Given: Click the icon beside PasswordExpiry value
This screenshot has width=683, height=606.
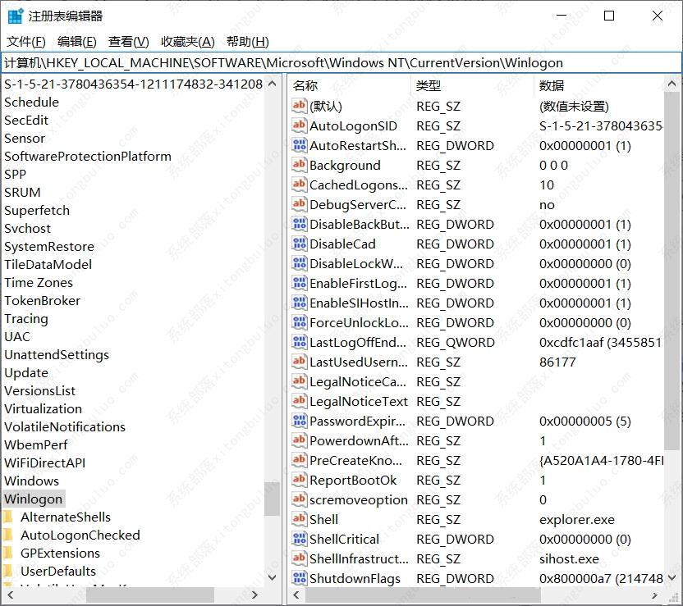Looking at the screenshot, I should point(299,421).
